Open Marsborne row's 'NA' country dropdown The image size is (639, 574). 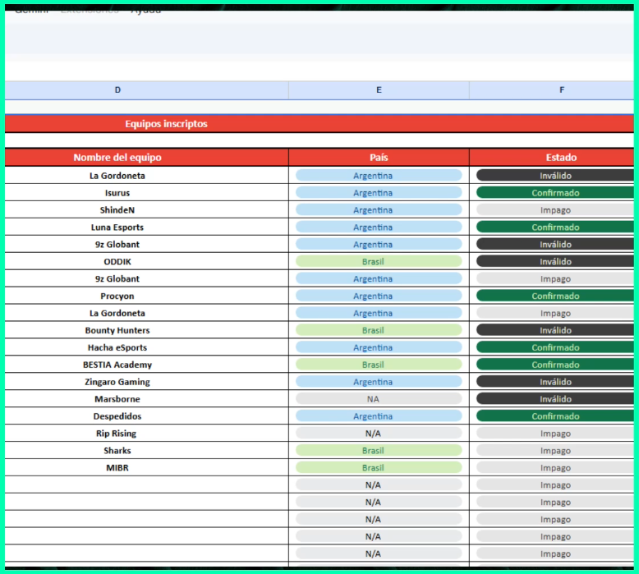tap(379, 399)
